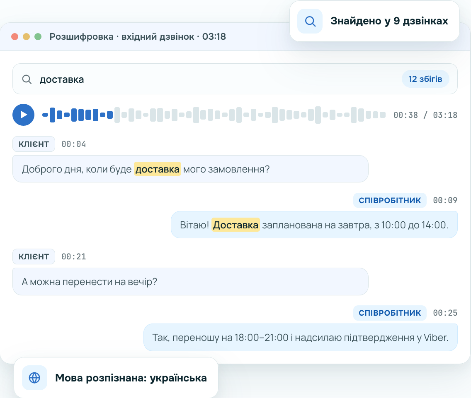Select the message "А можна перенести на вечір?"
This screenshot has height=398, width=471.
190,281
